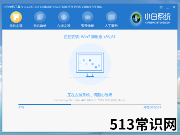Close the 小白装机工具 window
This screenshot has height=135, width=180.
pos(174,7)
